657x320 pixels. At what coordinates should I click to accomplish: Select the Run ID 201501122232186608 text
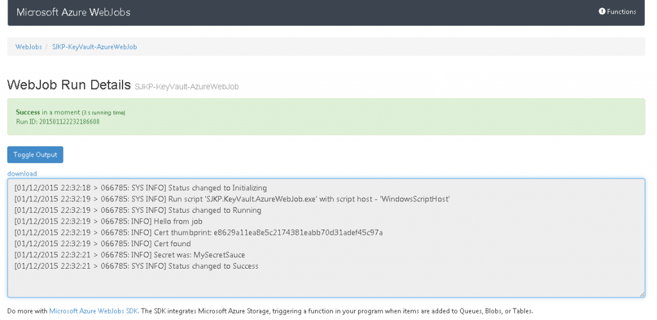57,122
